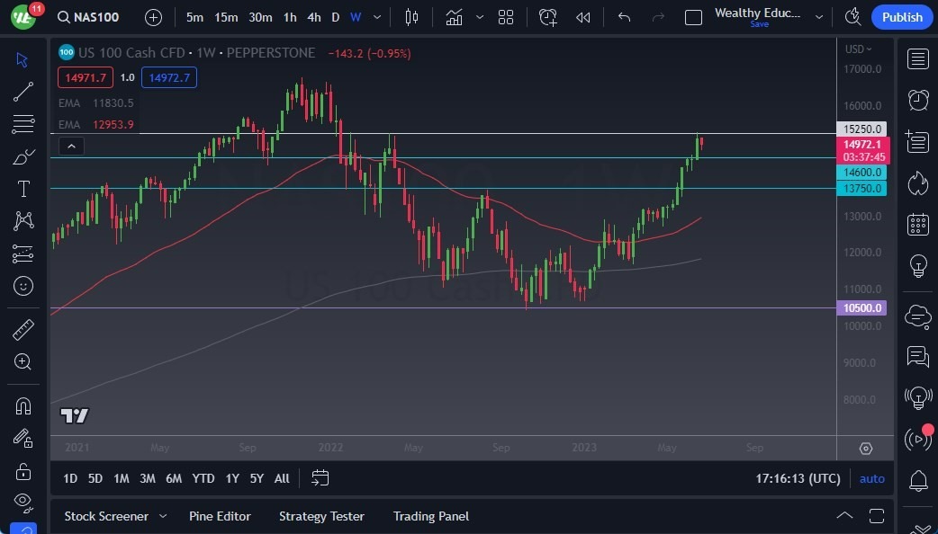The width and height of the screenshot is (938, 534).
Task: Open the XABCD Pattern tool
Action: point(23,221)
